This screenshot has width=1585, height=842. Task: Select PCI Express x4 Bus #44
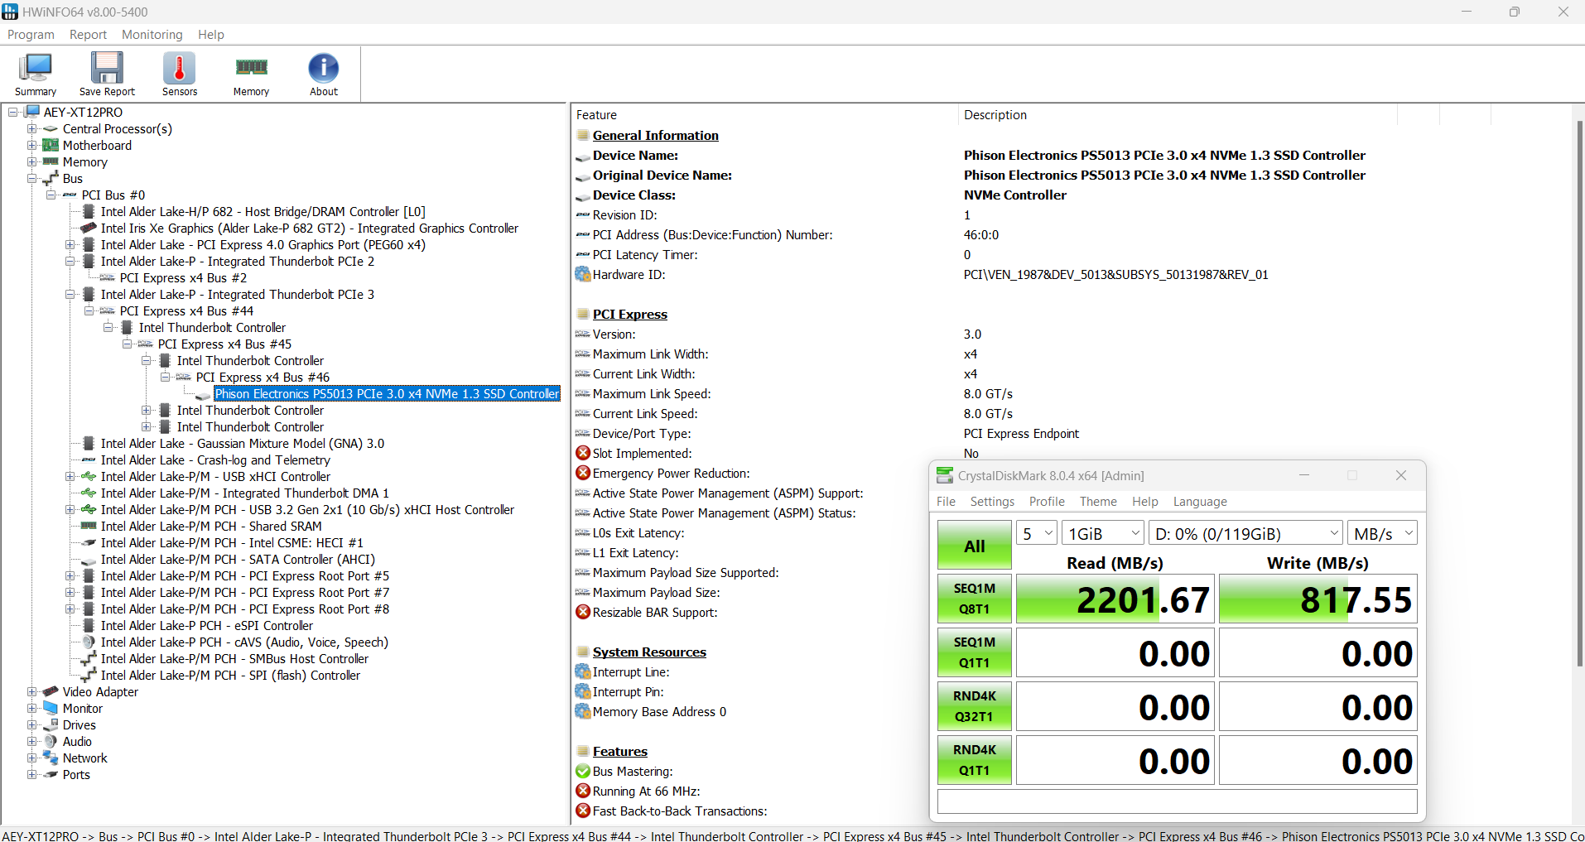186,311
